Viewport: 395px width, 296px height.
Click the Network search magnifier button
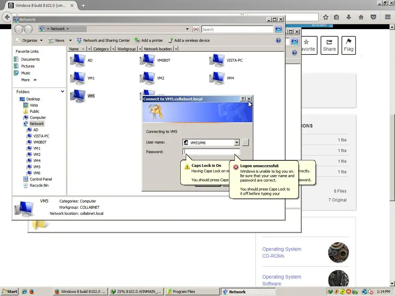pos(278,29)
